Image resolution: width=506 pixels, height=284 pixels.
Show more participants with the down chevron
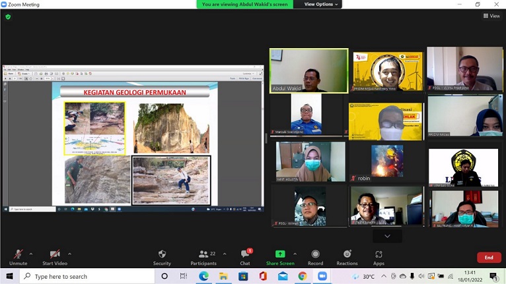387,236
